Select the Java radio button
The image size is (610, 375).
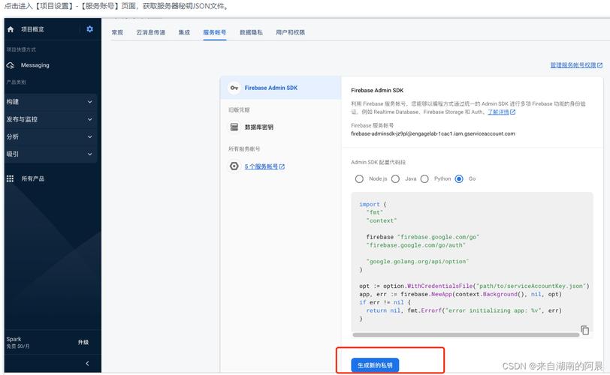coord(395,178)
